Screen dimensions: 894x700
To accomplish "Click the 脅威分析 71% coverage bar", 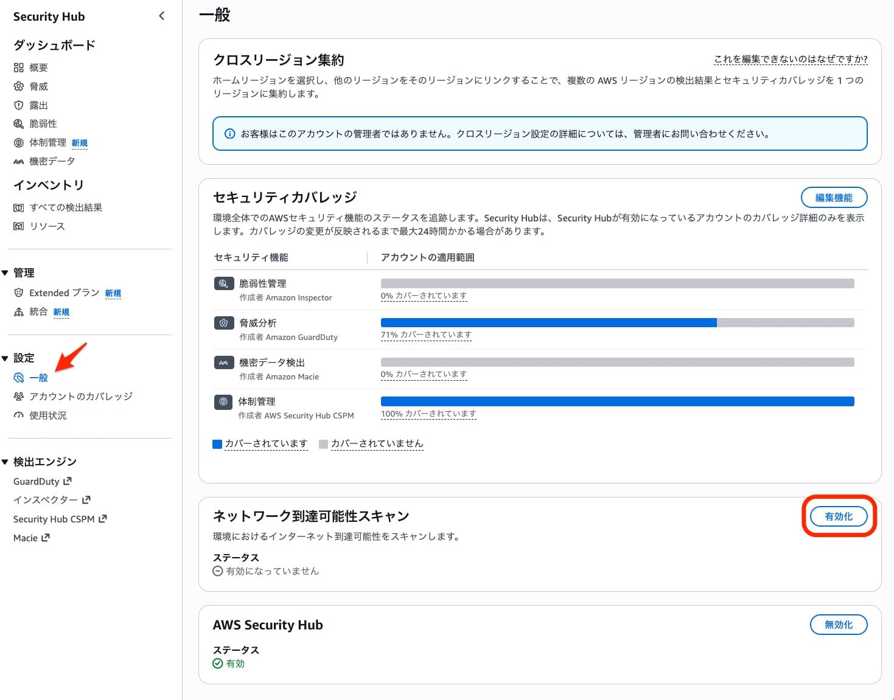I will [x=617, y=323].
